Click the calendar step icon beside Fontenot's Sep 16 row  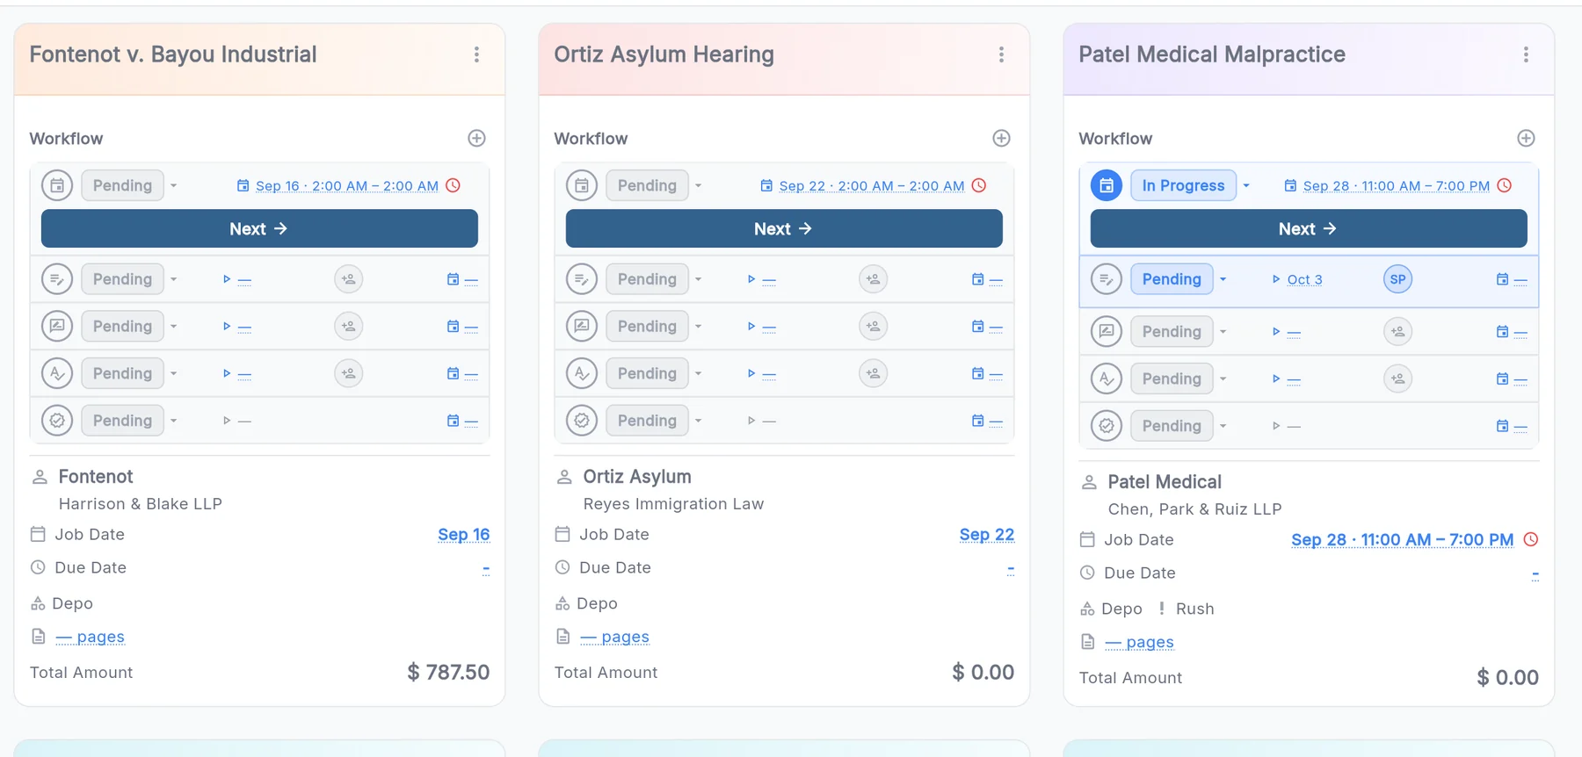click(x=57, y=185)
